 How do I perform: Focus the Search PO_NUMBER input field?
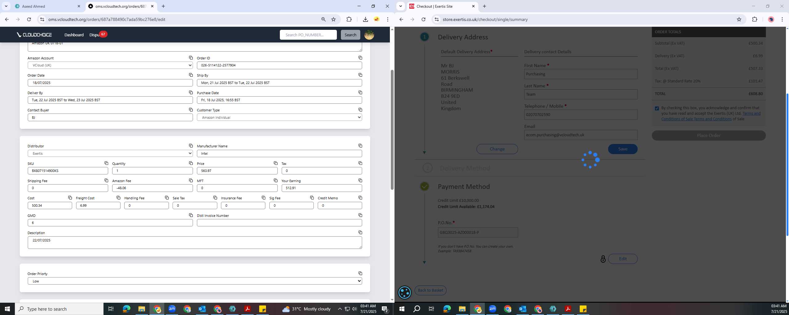(308, 35)
